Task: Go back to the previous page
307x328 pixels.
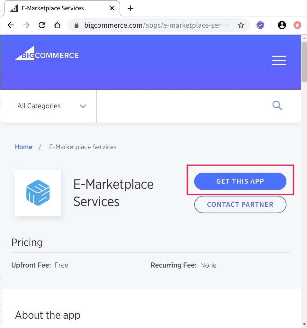Action: click(11, 25)
